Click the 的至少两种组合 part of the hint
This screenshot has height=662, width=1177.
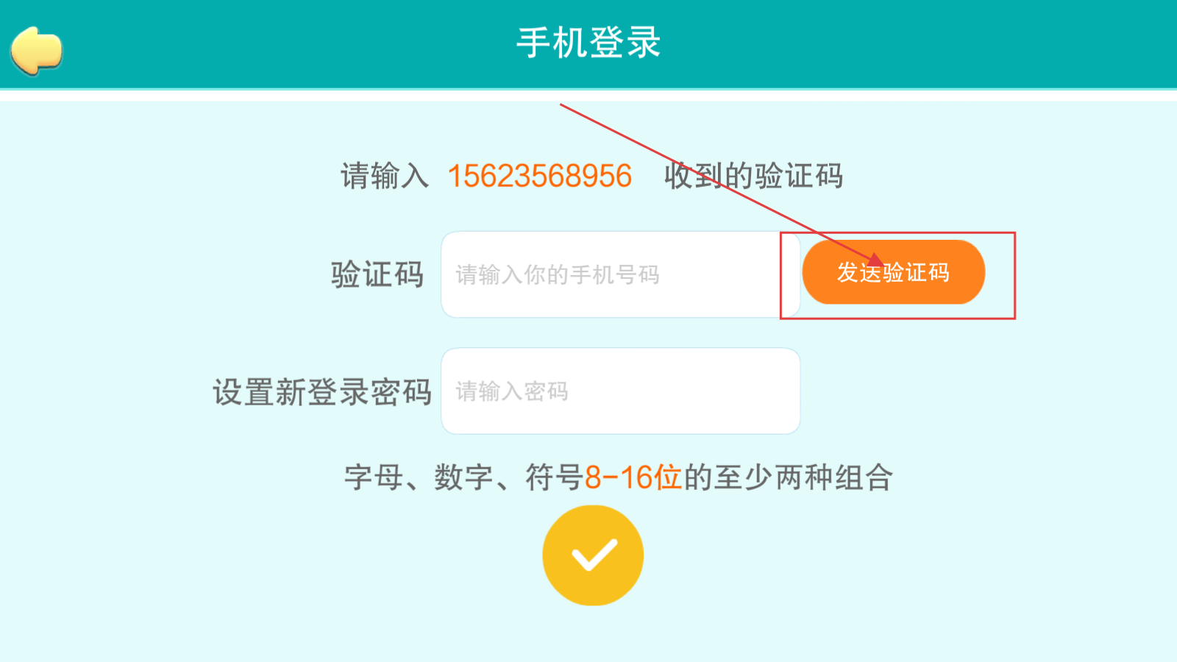pyautogui.click(x=788, y=477)
